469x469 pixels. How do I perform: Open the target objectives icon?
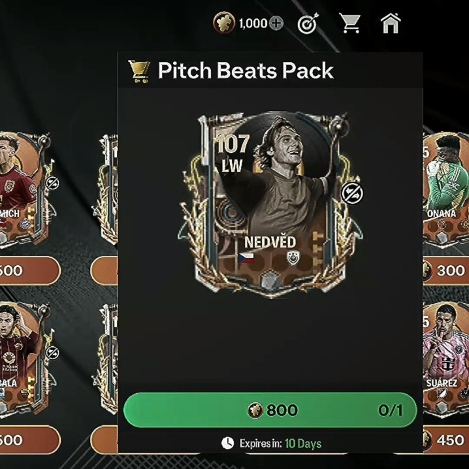308,24
